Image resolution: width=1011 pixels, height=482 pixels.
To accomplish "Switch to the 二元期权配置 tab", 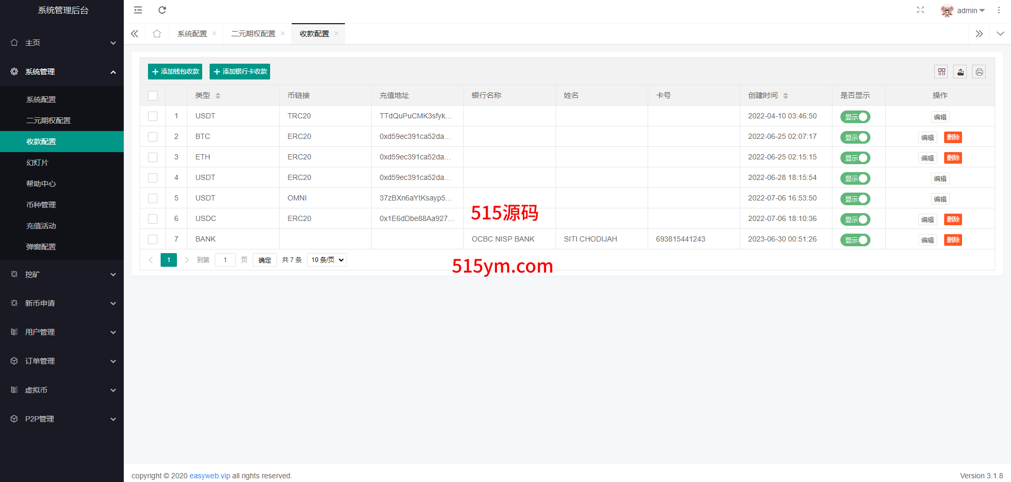I will coord(253,34).
